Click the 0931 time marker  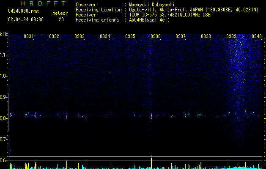coord(28,36)
